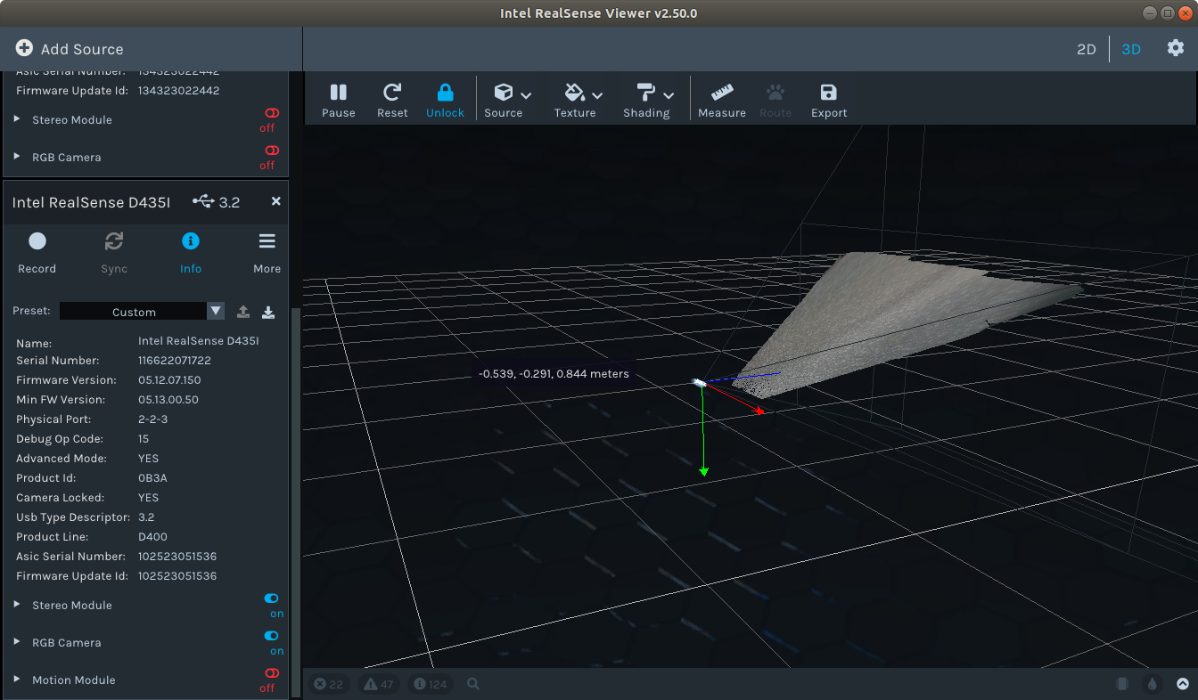Reset the 3D view
This screenshot has width=1198, height=700.
392,100
